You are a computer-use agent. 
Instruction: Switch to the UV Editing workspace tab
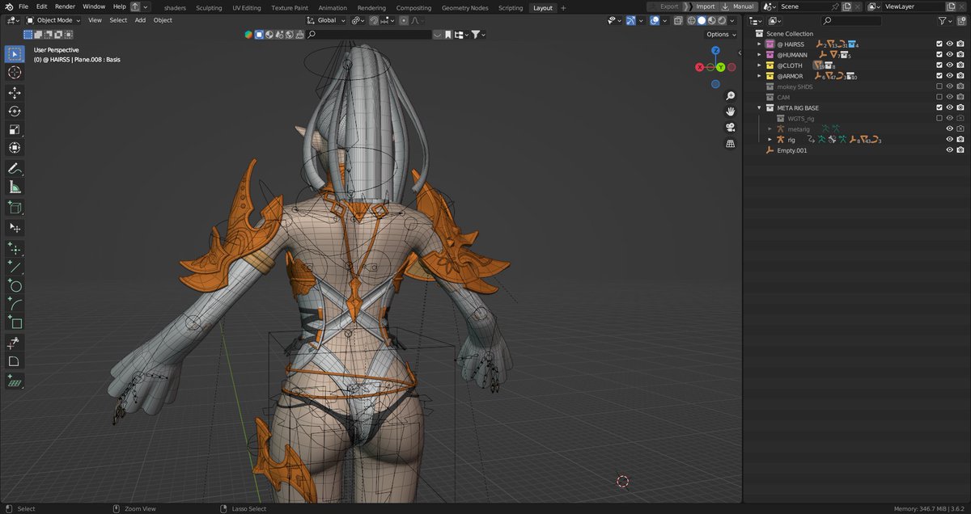pos(247,7)
